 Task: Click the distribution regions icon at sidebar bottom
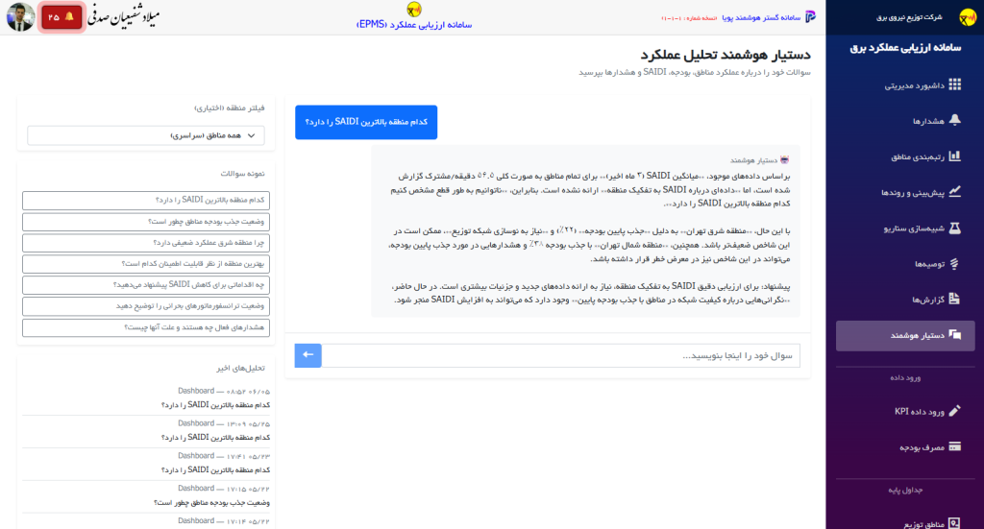pyautogui.click(x=954, y=523)
